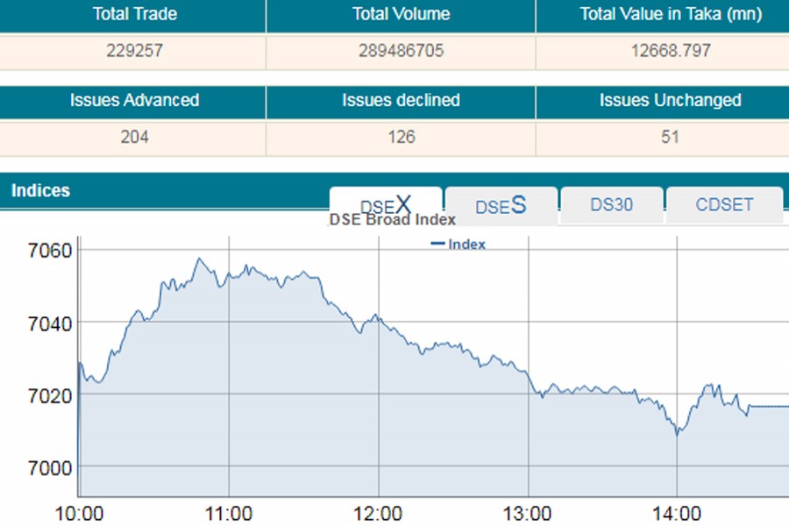Select the Issues declined header
789x526 pixels.
[x=401, y=101]
